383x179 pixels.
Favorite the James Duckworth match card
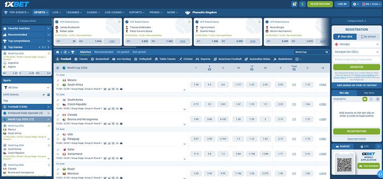click(119, 22)
